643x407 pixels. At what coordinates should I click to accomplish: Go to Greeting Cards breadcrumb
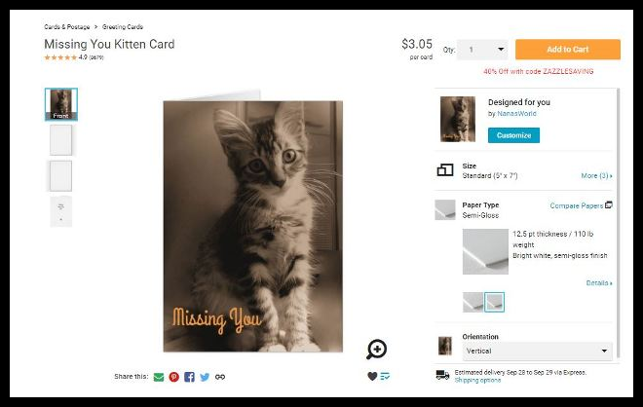123,27
